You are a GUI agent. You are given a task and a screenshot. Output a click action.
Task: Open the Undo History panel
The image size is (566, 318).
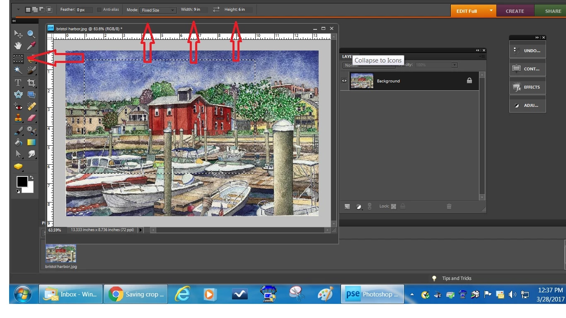[x=527, y=51]
